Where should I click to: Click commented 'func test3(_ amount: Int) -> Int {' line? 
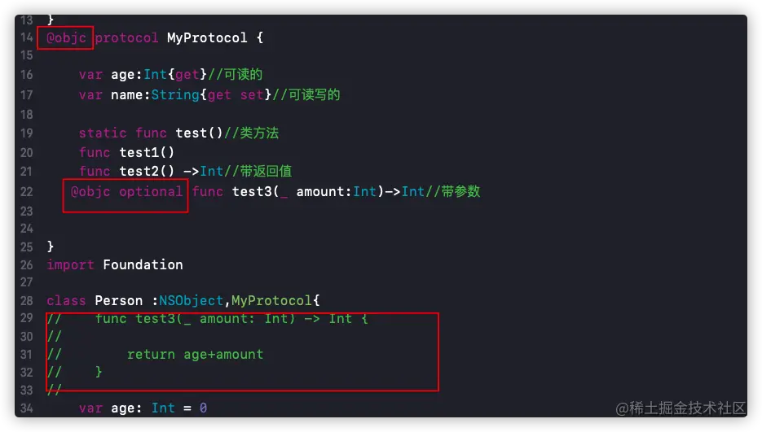231,319
